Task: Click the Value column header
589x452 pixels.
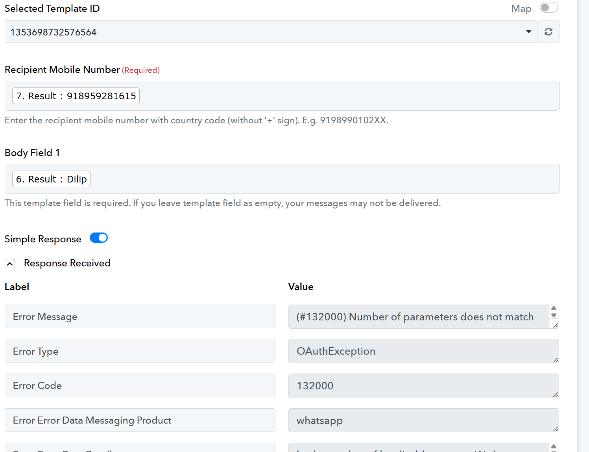Action: pyautogui.click(x=301, y=287)
